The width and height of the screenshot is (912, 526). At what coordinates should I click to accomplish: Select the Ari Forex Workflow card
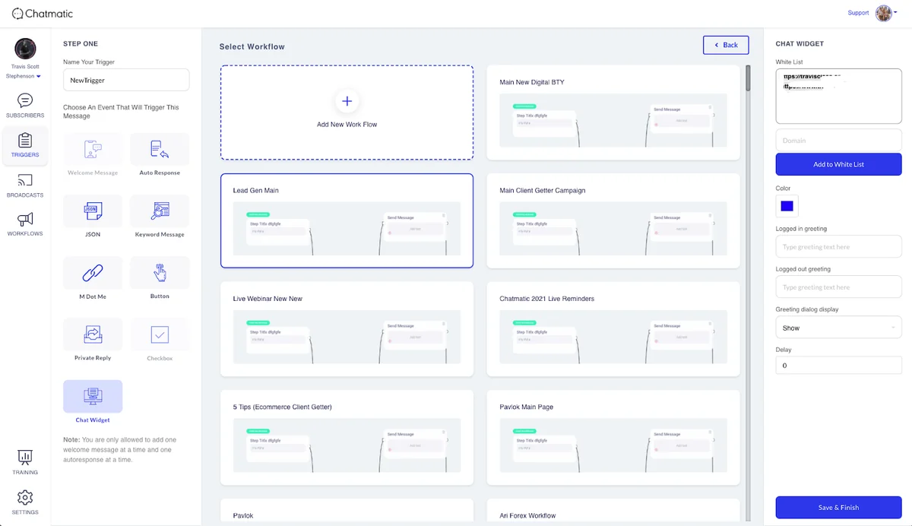pyautogui.click(x=613, y=512)
